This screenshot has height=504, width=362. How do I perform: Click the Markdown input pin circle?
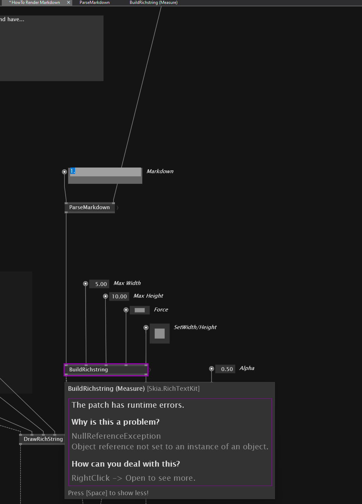click(64, 172)
